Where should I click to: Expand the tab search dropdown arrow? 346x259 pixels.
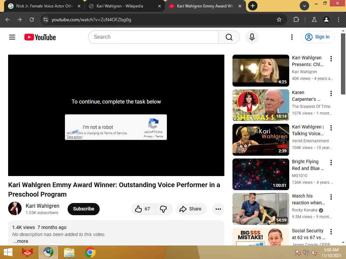pos(304,6)
